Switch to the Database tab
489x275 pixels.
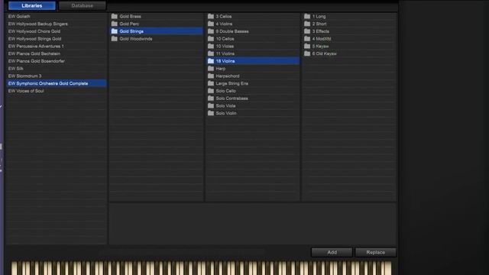[x=83, y=5]
